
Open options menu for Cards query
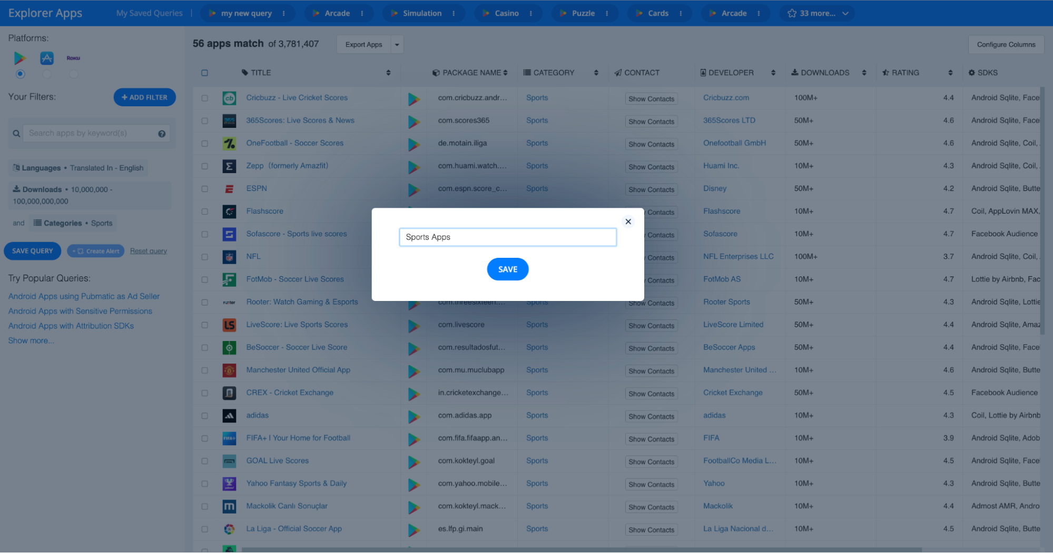[681, 13]
